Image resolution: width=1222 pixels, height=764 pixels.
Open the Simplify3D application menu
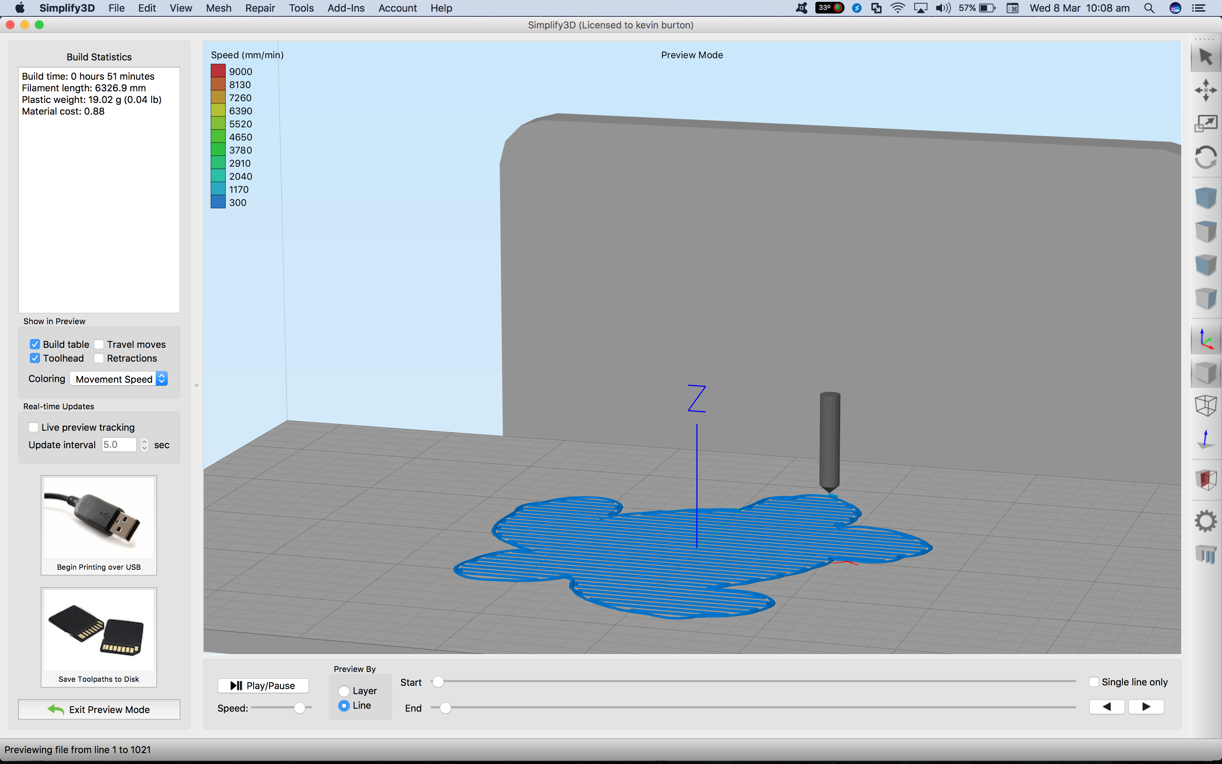tap(67, 8)
